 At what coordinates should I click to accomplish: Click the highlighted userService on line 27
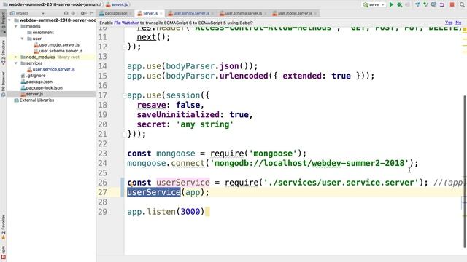pyautogui.click(x=154, y=192)
